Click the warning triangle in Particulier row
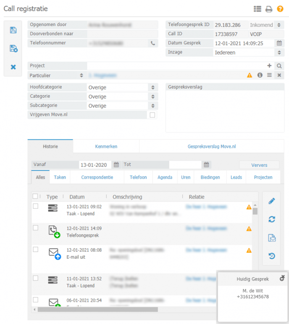Image resolution: width=289 pixels, height=324 pixels. 250,75
